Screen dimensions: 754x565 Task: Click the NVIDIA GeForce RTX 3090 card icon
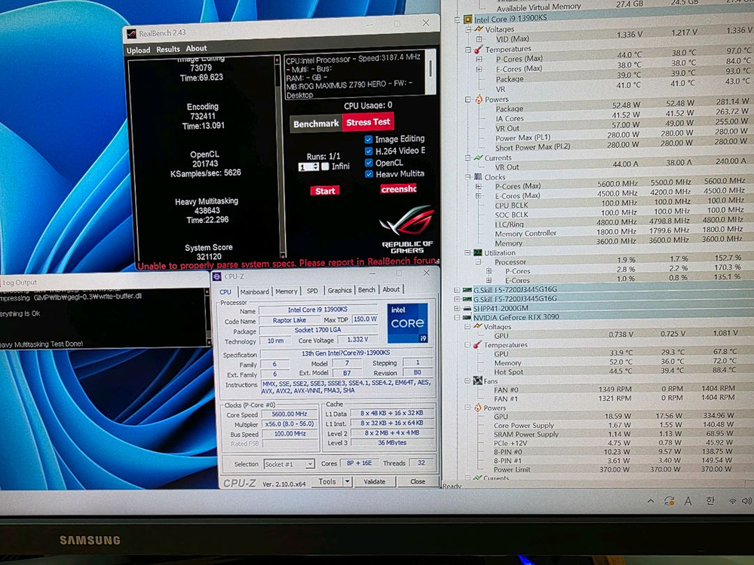(467, 318)
